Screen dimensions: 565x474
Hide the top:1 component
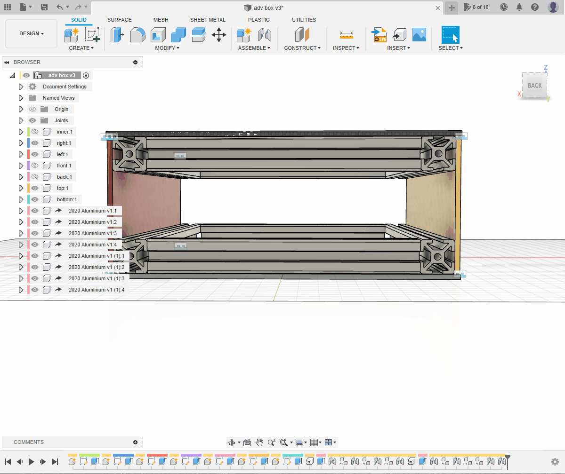(x=34, y=188)
